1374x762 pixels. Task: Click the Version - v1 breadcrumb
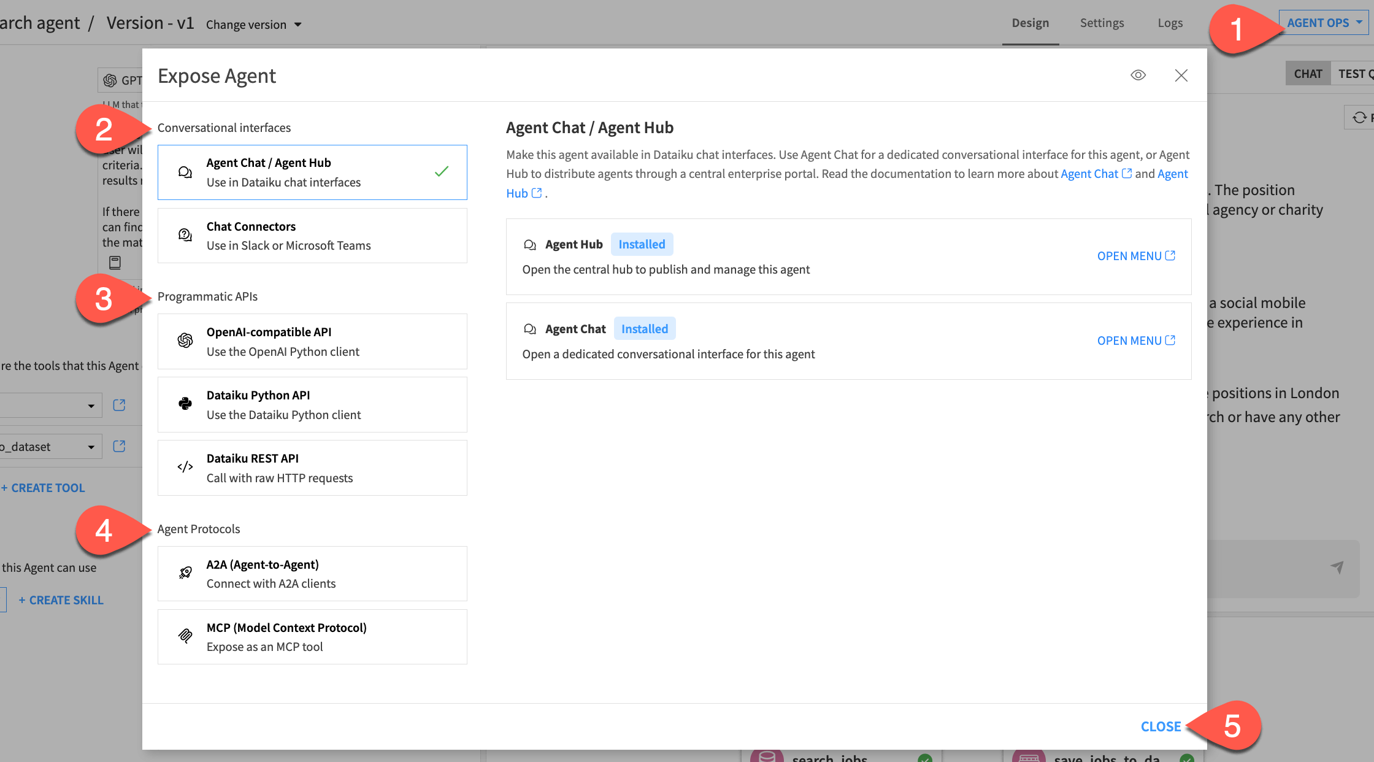click(x=150, y=23)
